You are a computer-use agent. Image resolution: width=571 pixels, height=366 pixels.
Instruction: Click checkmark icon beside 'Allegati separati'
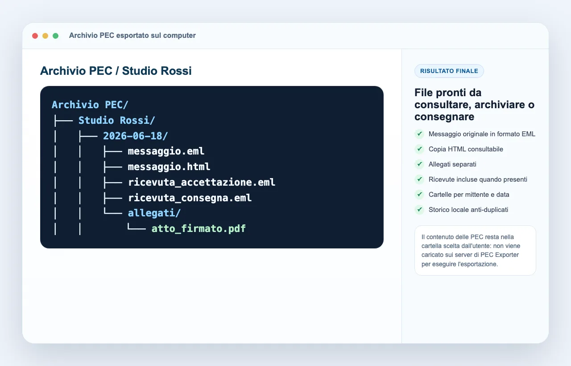419,164
